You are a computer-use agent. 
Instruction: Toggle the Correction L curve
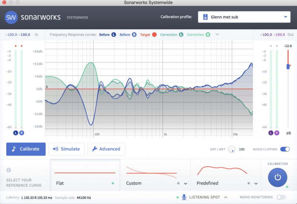(181, 35)
